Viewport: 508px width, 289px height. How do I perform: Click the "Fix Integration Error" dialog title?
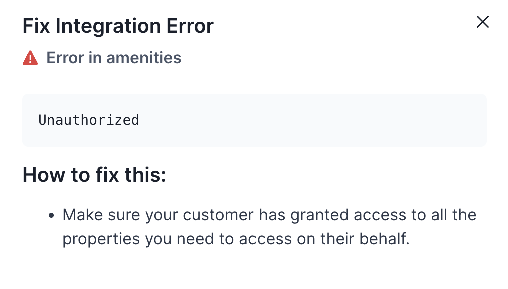pyautogui.click(x=118, y=26)
